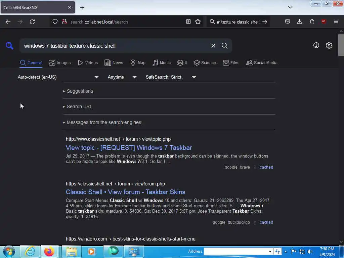The height and width of the screenshot is (258, 344).
Task: Switch to Videos search tab
Action: pos(88,63)
